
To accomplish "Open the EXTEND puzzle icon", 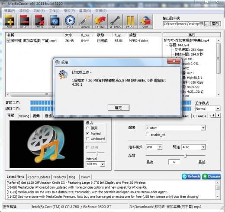I will tap(100, 21).
